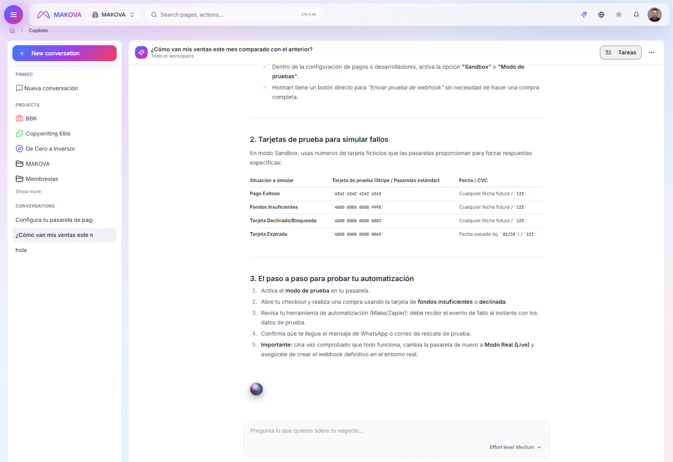This screenshot has height=462, width=673.
Task: Go to home via breadcrumb icon
Action: point(12,31)
